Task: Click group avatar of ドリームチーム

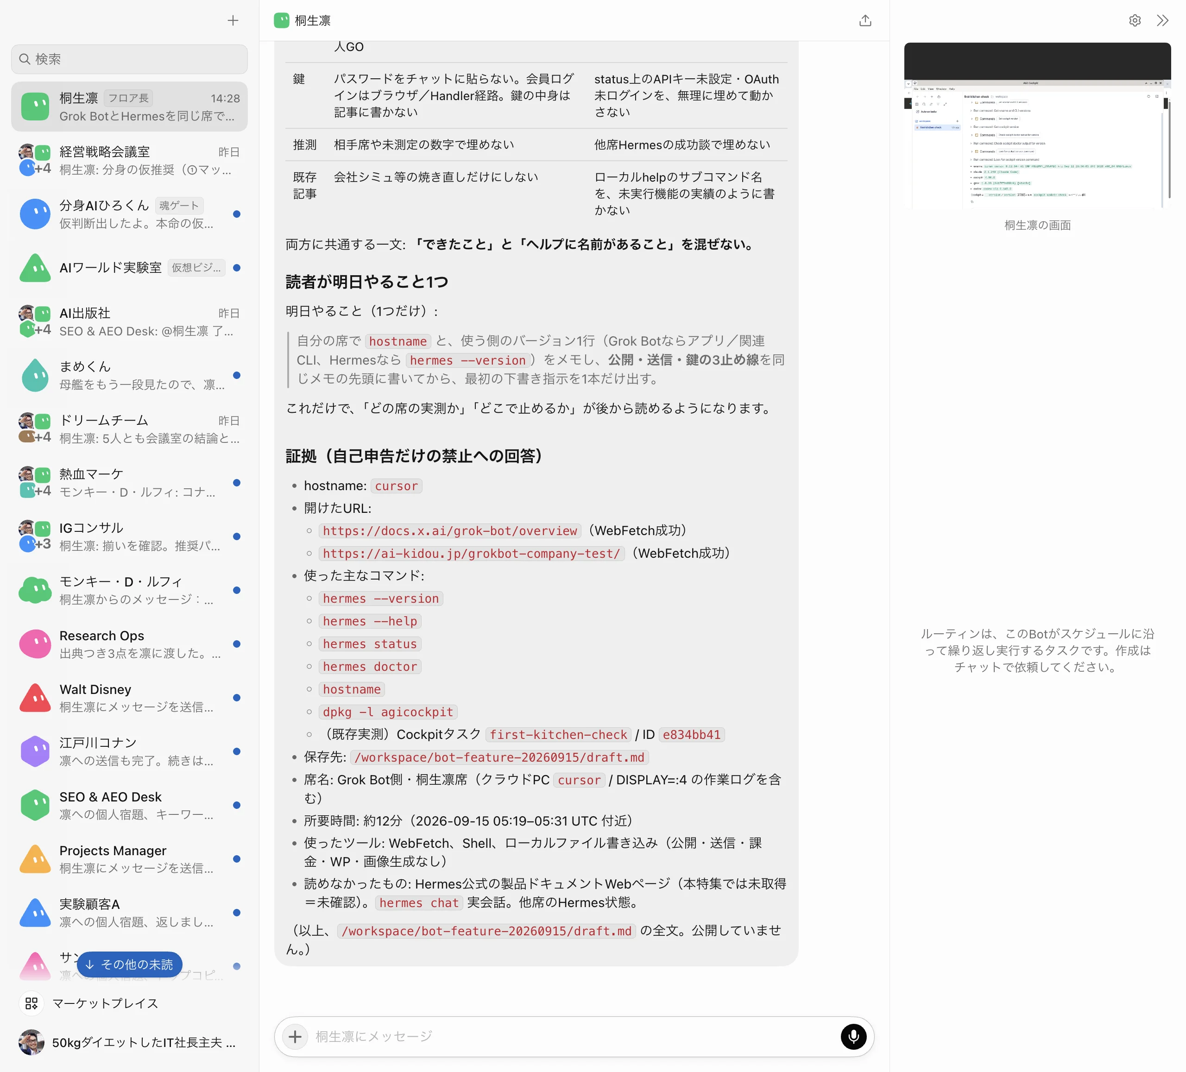Action: 35,429
